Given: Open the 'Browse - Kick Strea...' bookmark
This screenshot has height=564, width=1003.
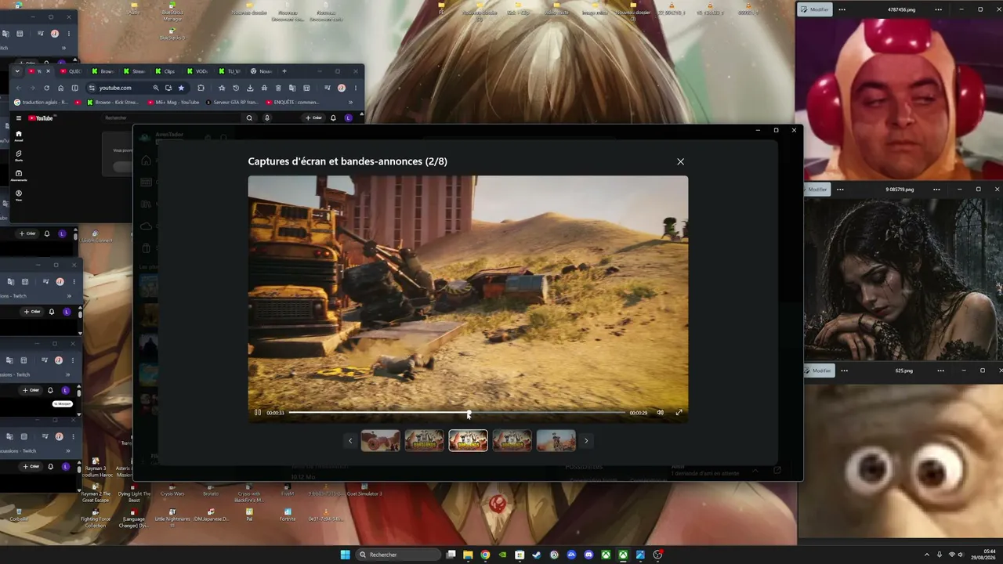Looking at the screenshot, I should coord(113,102).
